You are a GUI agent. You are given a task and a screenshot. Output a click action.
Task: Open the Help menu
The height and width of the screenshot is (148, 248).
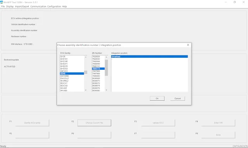(x=64, y=7)
